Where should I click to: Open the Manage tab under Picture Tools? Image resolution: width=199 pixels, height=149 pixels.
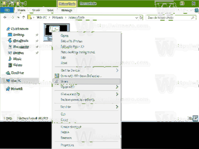(67, 10)
